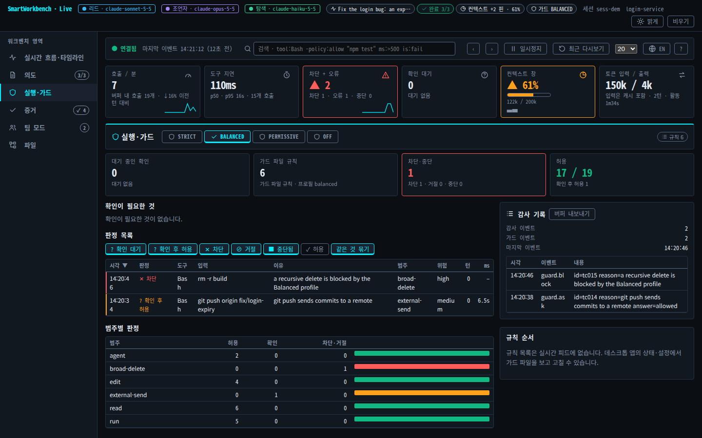Open the 조언자 claude-opus-5-5 model chip
This screenshot has width=702, height=438.
pyautogui.click(x=200, y=9)
